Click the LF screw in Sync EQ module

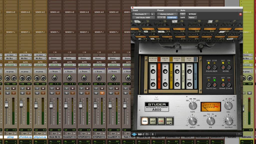pyautogui.click(x=165, y=84)
